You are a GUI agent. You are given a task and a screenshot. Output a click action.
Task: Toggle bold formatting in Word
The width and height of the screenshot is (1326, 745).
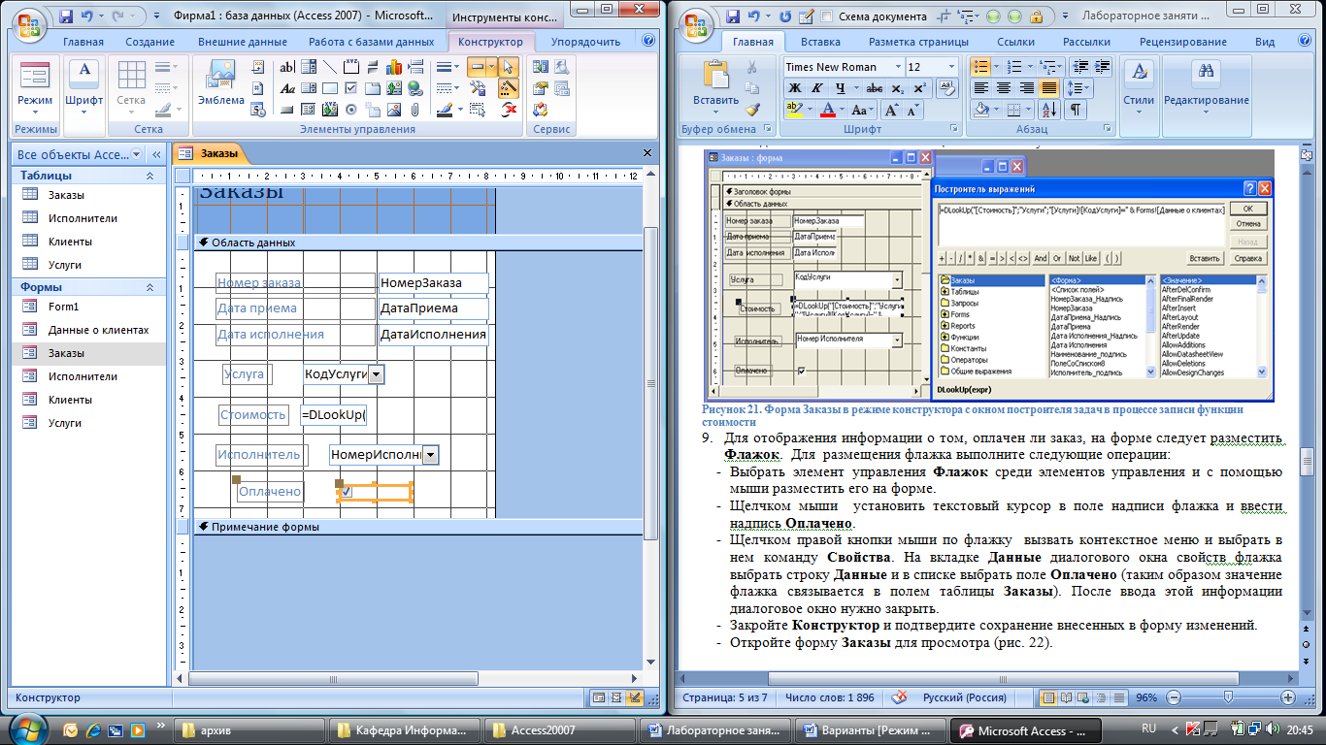coord(795,88)
